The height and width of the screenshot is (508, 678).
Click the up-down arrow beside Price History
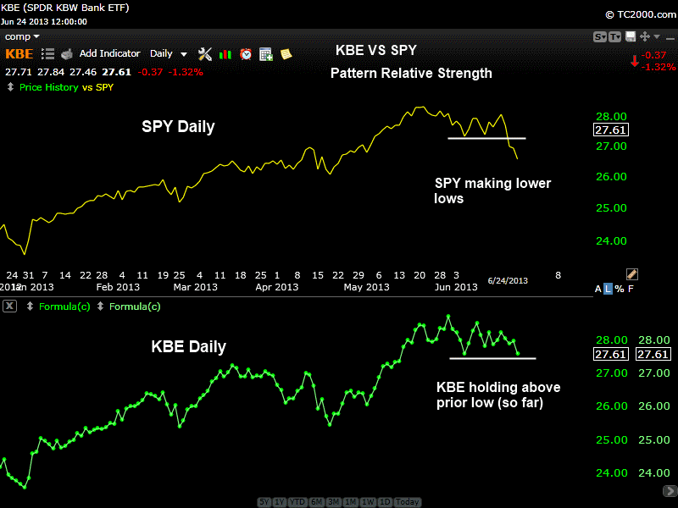pos(10,87)
